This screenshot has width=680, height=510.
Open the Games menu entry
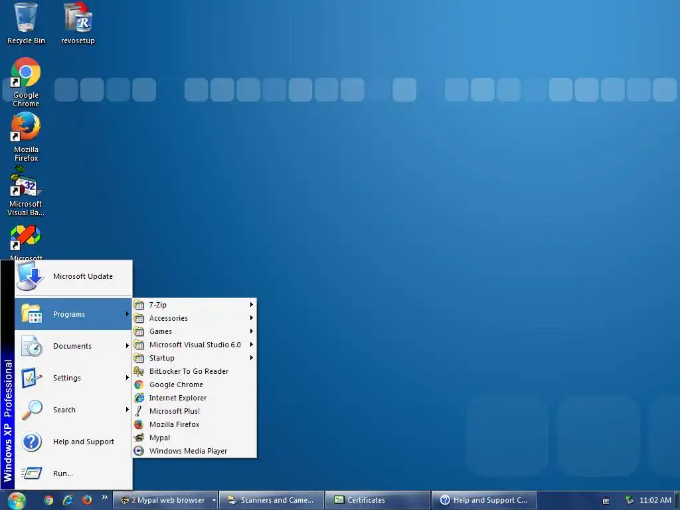point(195,331)
